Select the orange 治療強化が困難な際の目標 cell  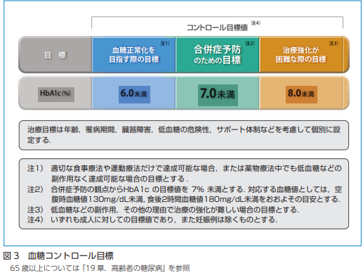coord(301,55)
